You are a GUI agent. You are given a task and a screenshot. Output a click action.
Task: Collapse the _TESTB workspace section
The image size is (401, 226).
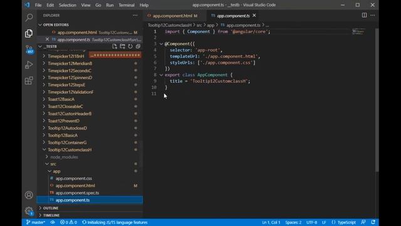40,46
